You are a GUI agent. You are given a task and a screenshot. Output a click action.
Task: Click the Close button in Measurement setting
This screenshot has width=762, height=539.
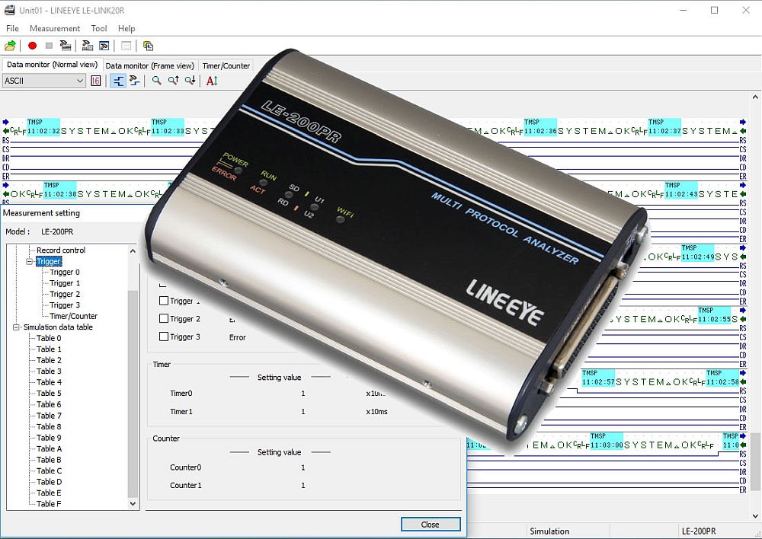430,525
